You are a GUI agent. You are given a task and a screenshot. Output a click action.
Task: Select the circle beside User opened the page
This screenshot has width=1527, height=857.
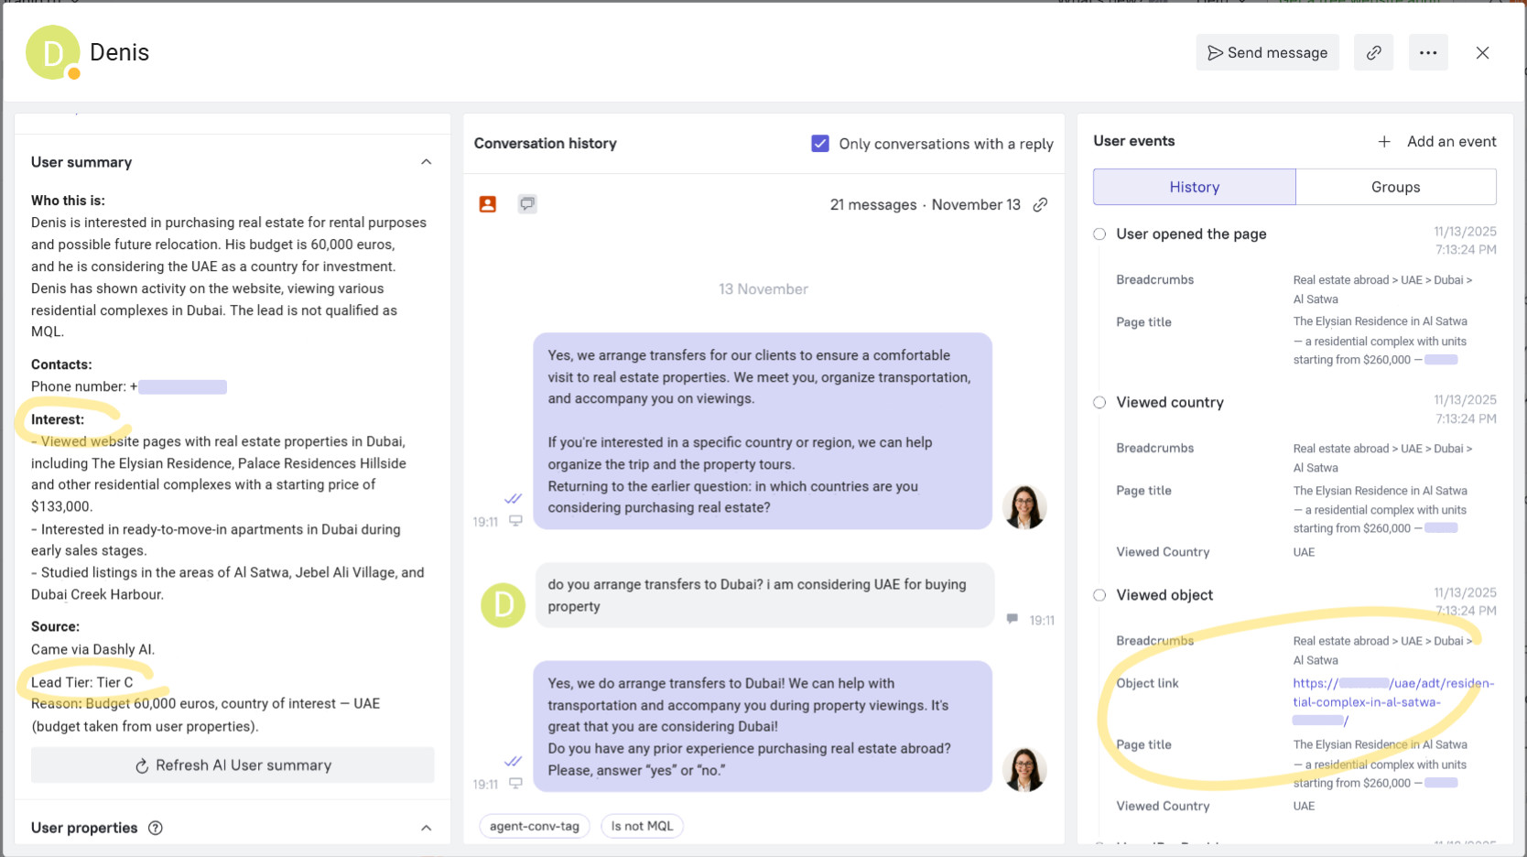pos(1099,233)
